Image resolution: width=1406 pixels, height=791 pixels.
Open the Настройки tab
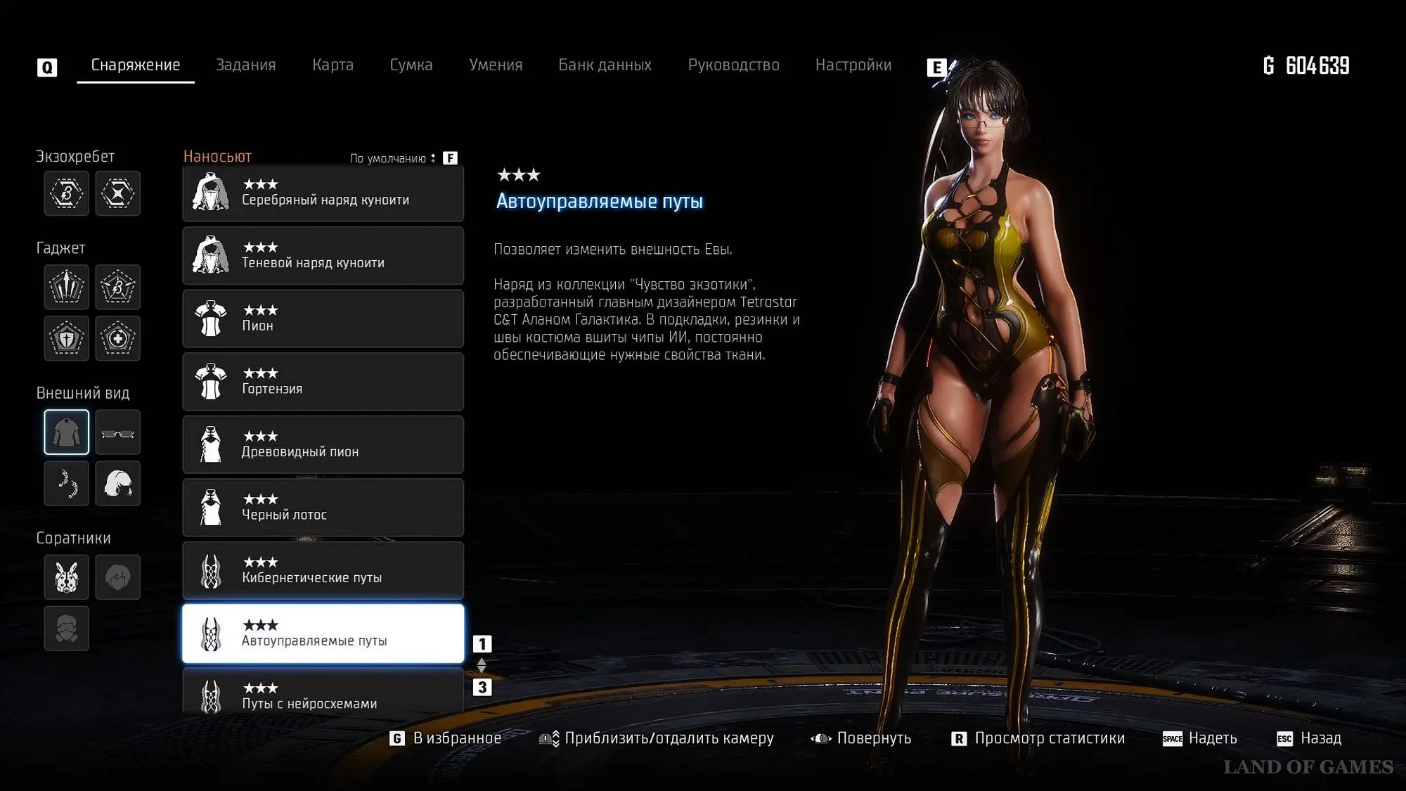(x=853, y=65)
